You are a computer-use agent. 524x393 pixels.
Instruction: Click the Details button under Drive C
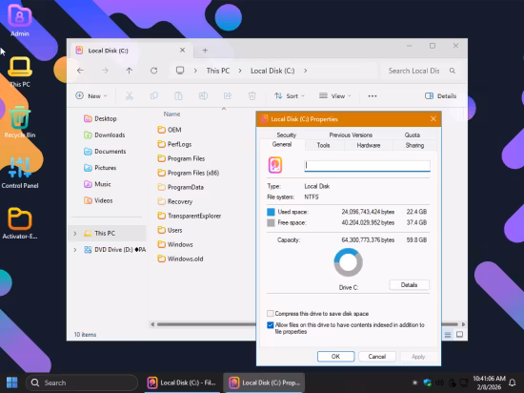tap(409, 285)
